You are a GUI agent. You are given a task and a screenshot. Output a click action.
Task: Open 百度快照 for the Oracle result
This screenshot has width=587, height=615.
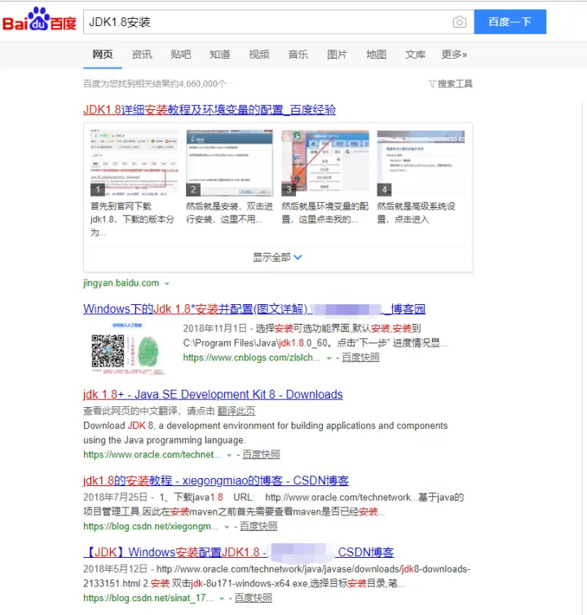[x=261, y=454]
